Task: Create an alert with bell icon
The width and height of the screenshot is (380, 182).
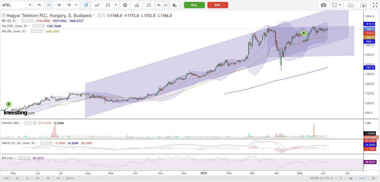Action: 174,5
